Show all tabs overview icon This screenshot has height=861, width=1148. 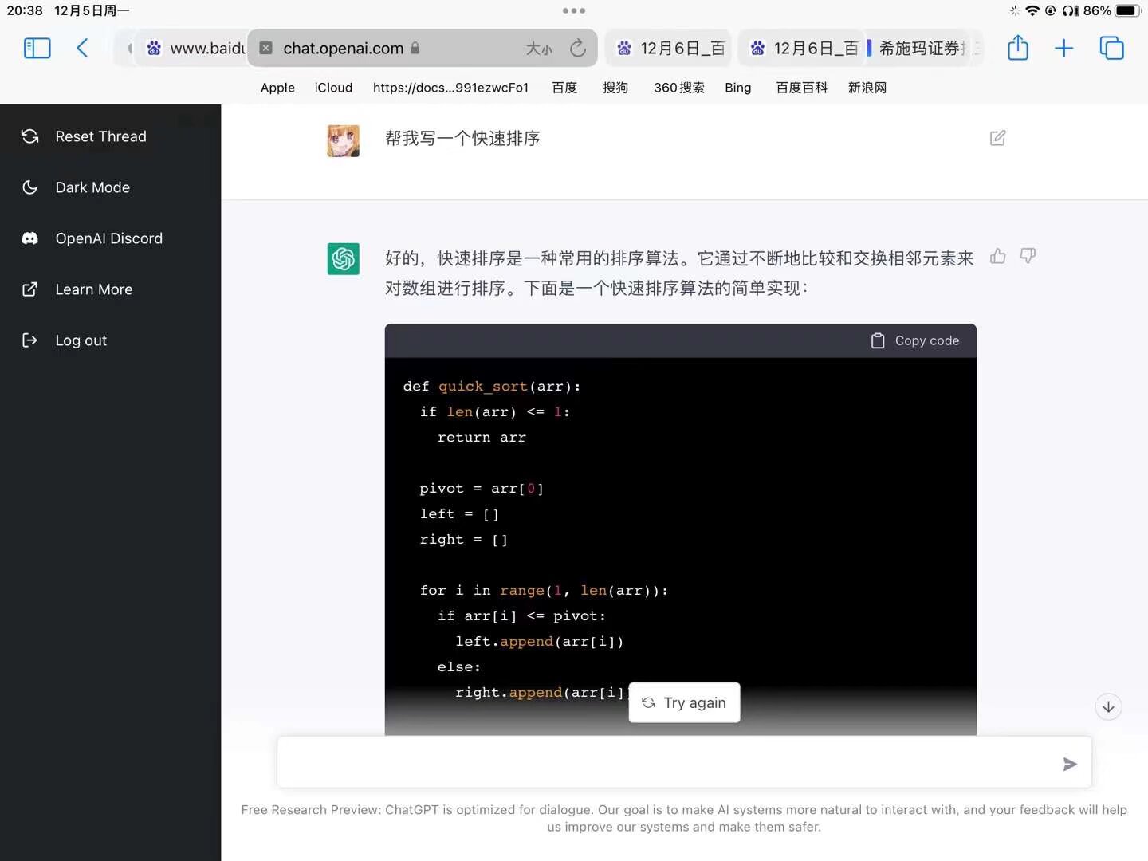coord(1111,49)
